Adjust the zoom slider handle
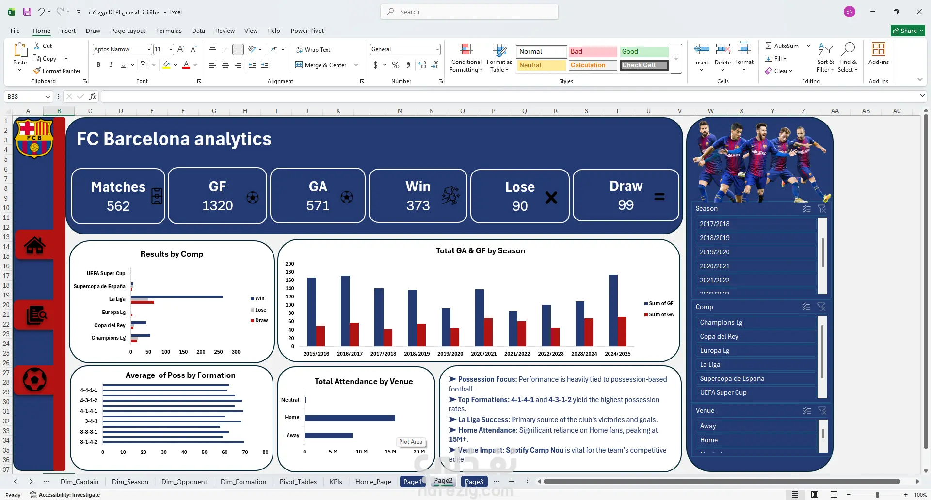931x500 pixels. pyautogui.click(x=877, y=495)
